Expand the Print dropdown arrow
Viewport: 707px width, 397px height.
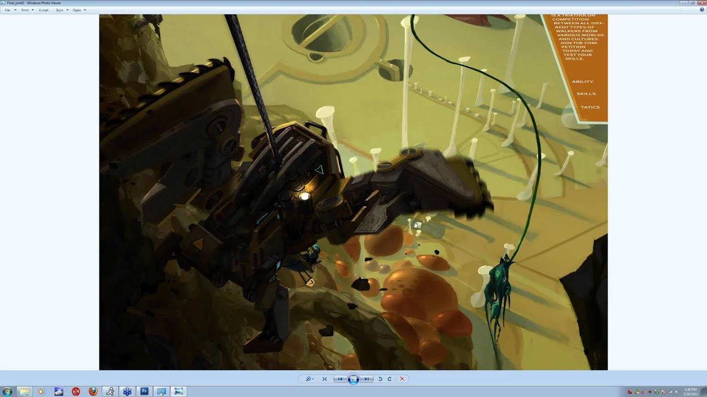coord(33,10)
